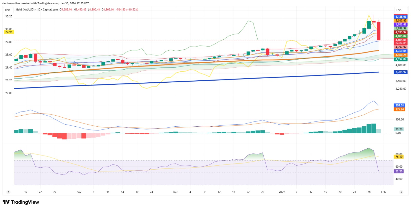Click the open value O5,385.94 in the legend
Image resolution: width=411 pixels, height=209 pixels.
click(66, 9)
